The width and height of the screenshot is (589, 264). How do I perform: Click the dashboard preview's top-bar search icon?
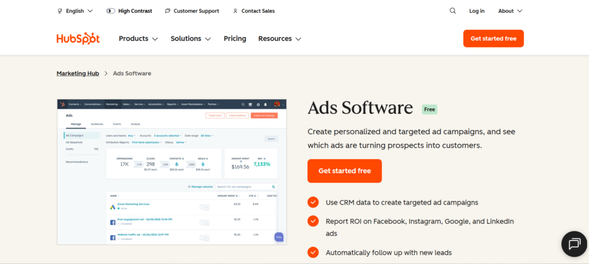pyautogui.click(x=243, y=104)
